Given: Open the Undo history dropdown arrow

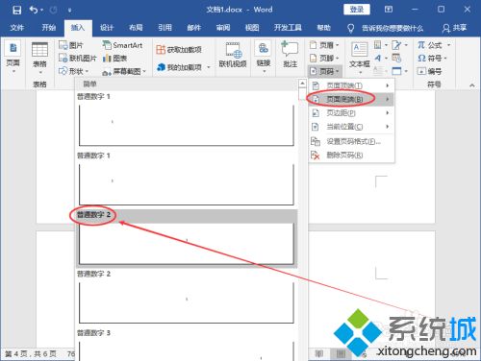Looking at the screenshot, I should click(x=42, y=10).
